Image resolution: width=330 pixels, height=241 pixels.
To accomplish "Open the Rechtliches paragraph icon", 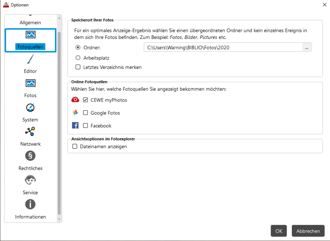I will [x=30, y=156].
